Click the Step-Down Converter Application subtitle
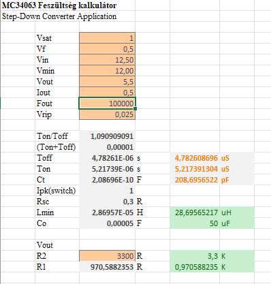The width and height of the screenshot is (271, 284). pyautogui.click(x=59, y=16)
